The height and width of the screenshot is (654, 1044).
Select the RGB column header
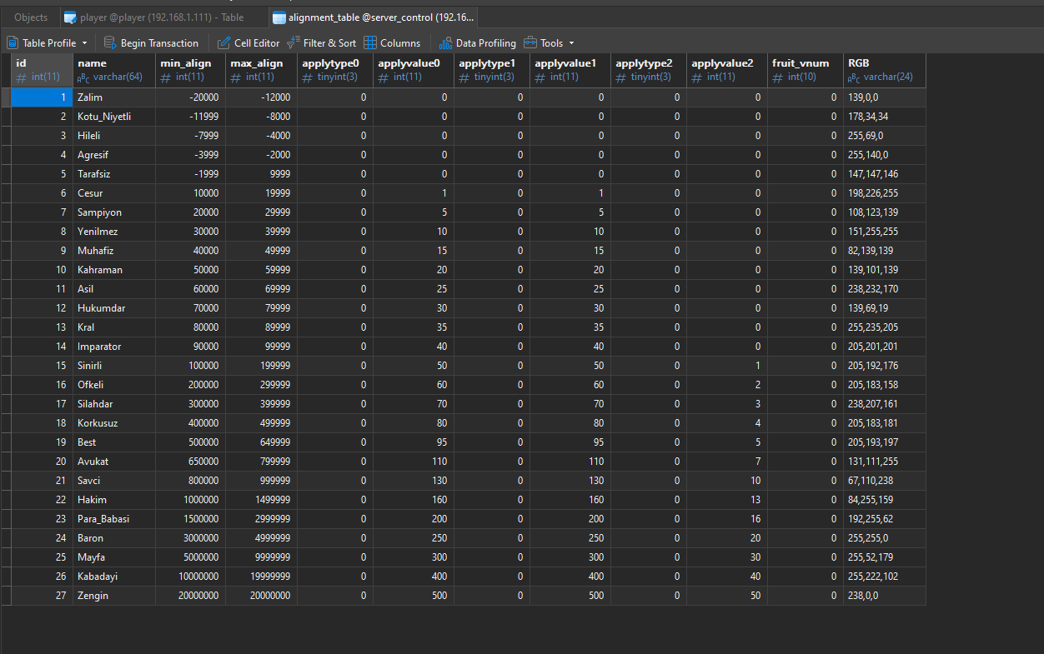click(885, 70)
